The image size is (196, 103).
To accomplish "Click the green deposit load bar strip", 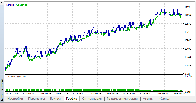I will 94,91.
